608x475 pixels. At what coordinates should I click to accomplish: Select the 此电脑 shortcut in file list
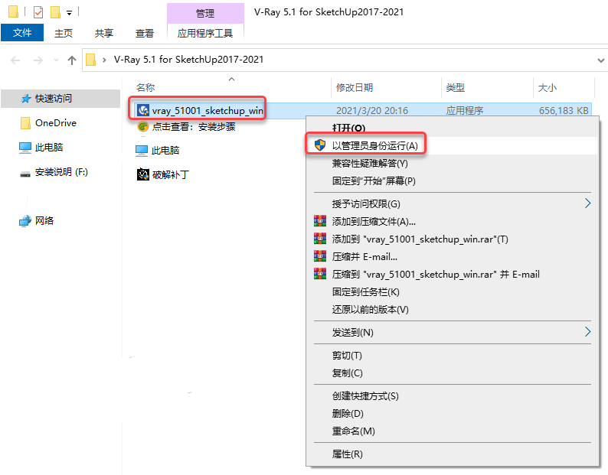165,151
